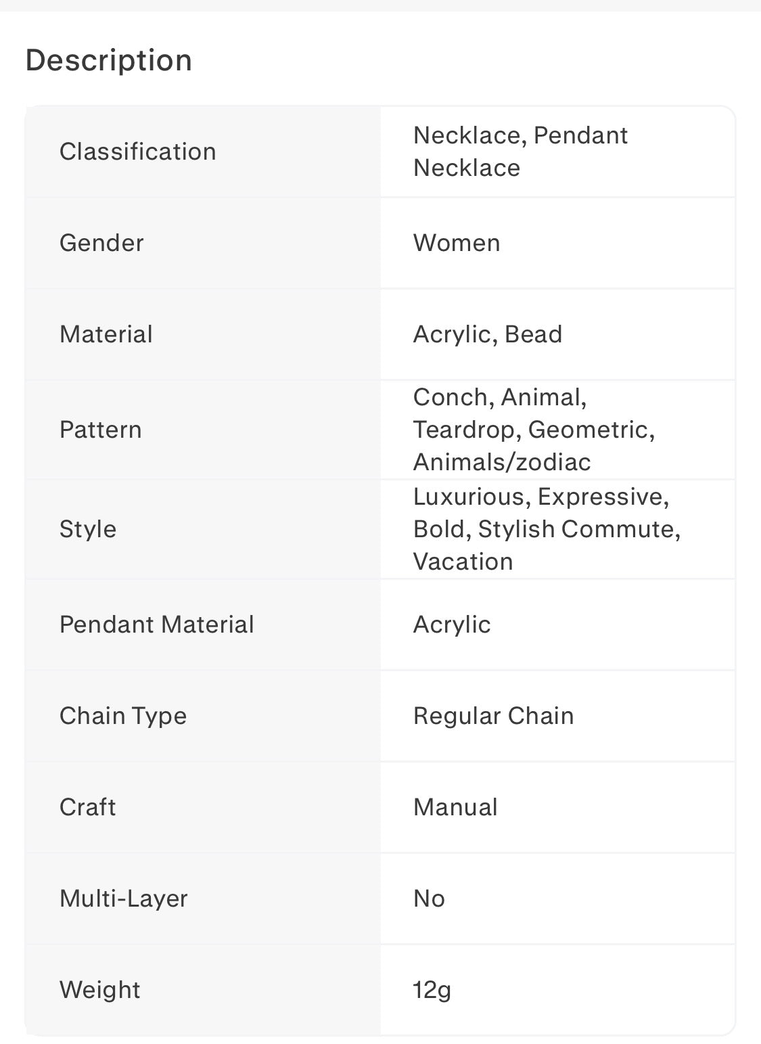The width and height of the screenshot is (761, 1044).
Task: Select the Necklace, Pendant Necklace value
Action: [x=520, y=152]
